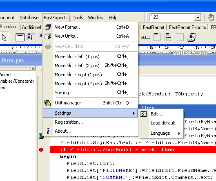
Task: Expand the Language submenu arrow
Action: pyautogui.click(x=179, y=133)
